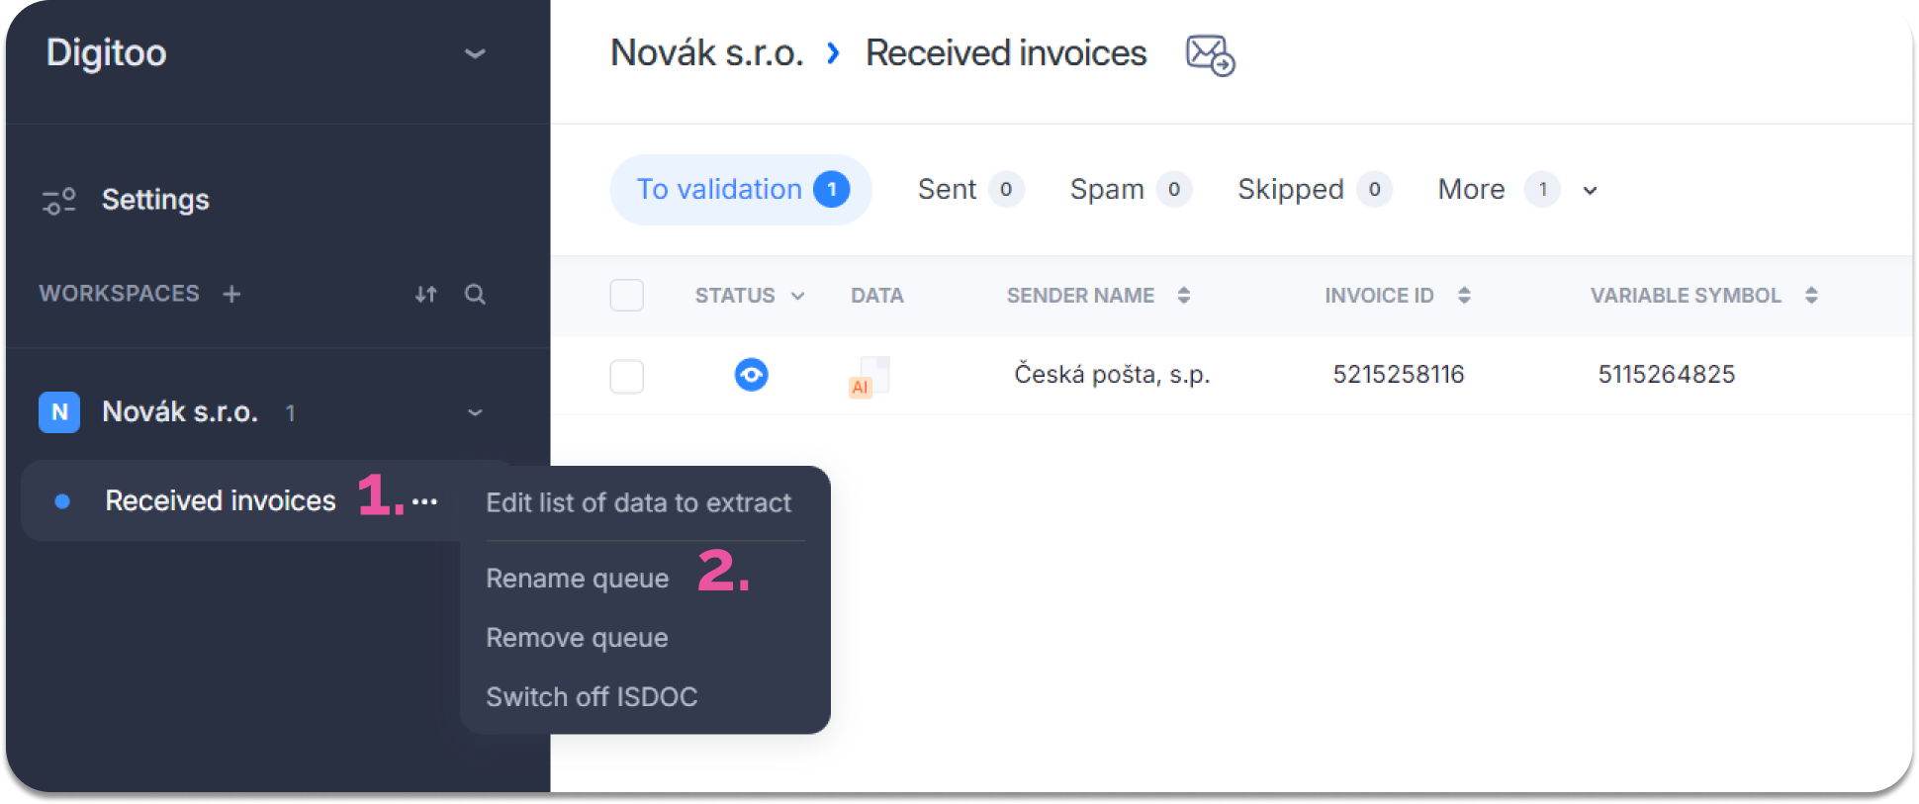
Task: Choose Switch off ISDOC menu entry
Action: [592, 697]
